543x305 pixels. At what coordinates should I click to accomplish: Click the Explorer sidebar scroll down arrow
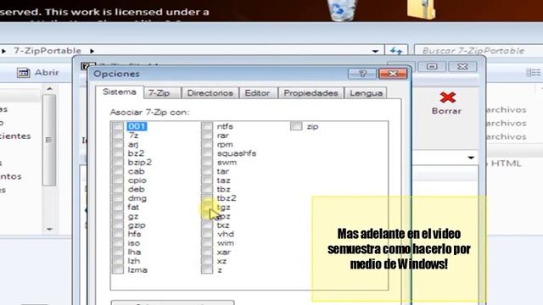[x=49, y=229]
